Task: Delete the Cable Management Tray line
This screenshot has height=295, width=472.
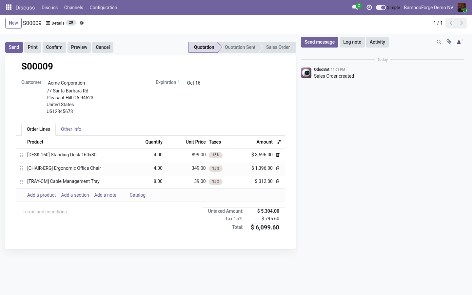Action: pos(278,181)
